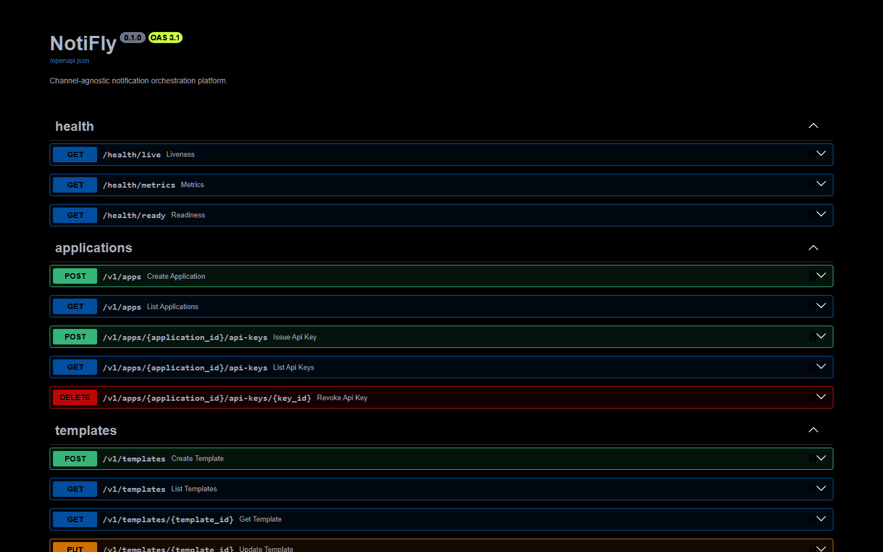Click the "Issue Api Key" summary text
Screen dimensions: 883x552
point(295,337)
